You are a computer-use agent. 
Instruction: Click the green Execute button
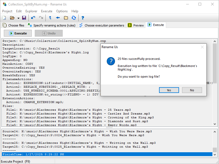tap(18, 33)
